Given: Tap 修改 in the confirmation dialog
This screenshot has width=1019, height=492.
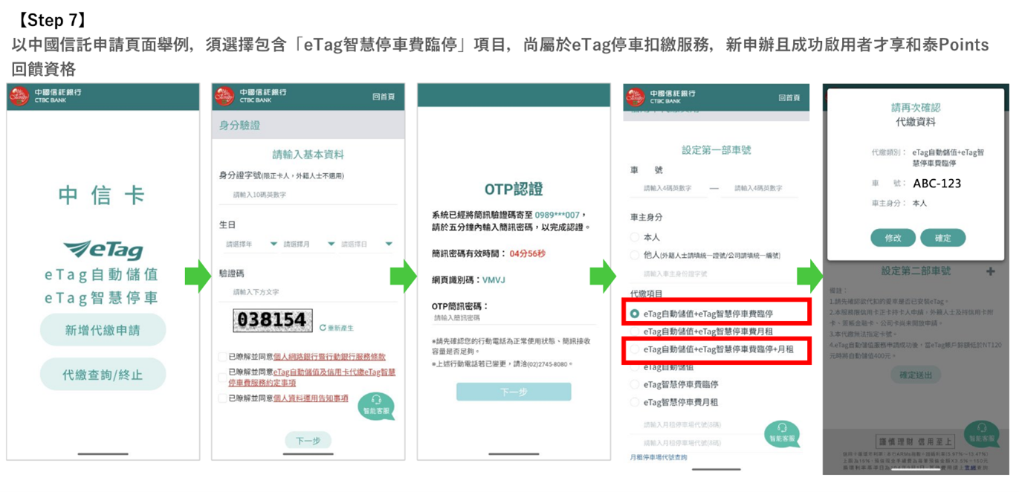Looking at the screenshot, I should point(893,238).
